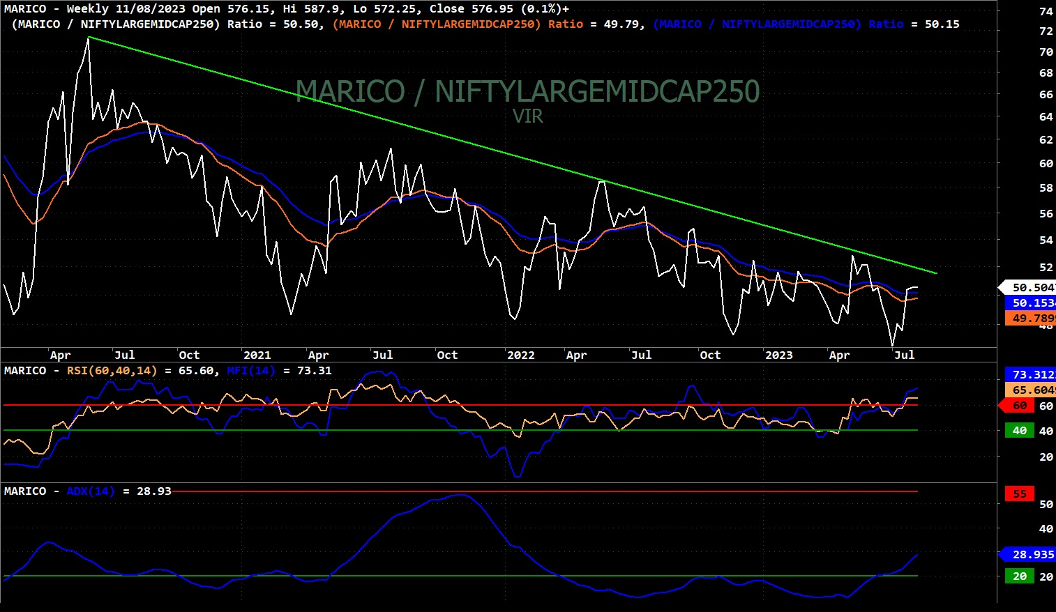Click the 66 value on the price axis
This screenshot has width=1056, height=612.
pos(1046,95)
